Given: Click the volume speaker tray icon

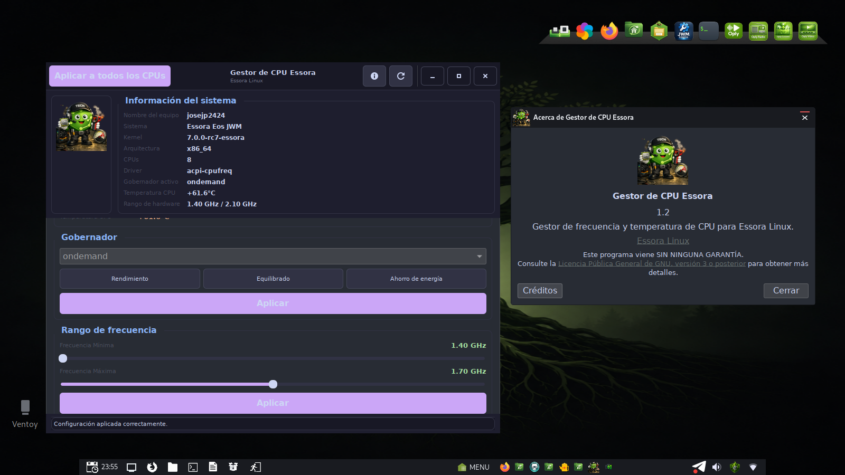Looking at the screenshot, I should tap(717, 467).
